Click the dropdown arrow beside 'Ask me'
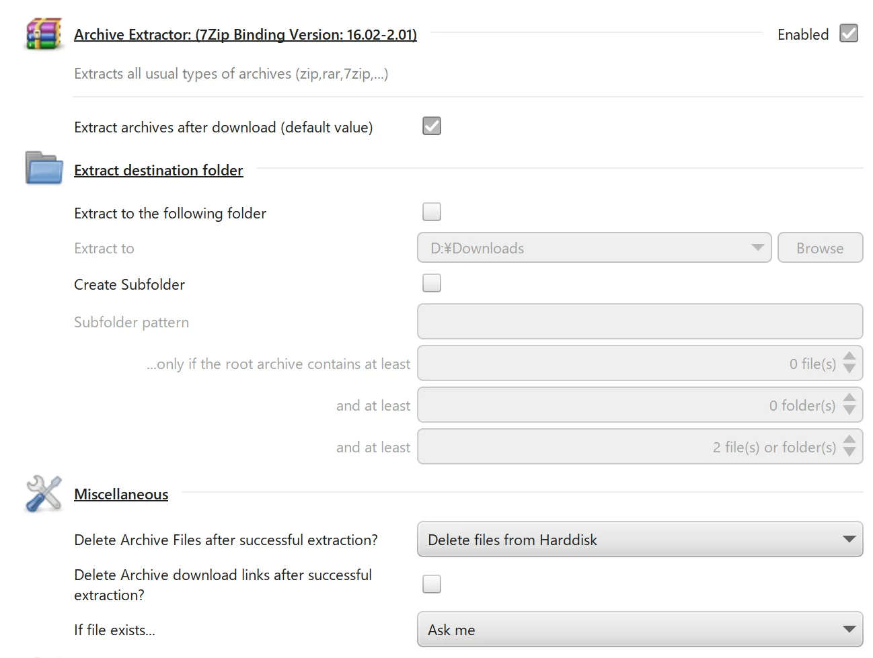Image resolution: width=873 pixels, height=658 pixels. (849, 629)
